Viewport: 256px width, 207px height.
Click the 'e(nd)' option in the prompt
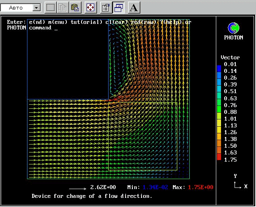click(37, 22)
